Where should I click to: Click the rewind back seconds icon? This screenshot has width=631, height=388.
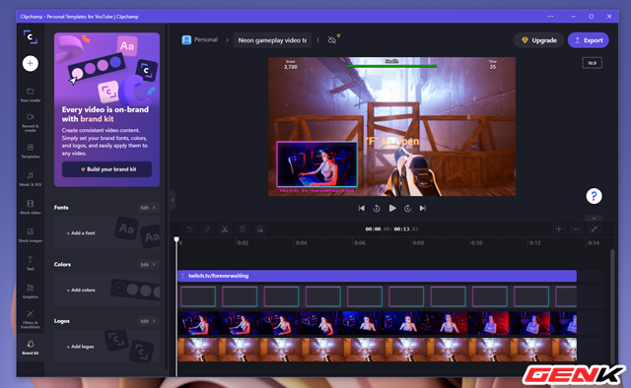(377, 208)
